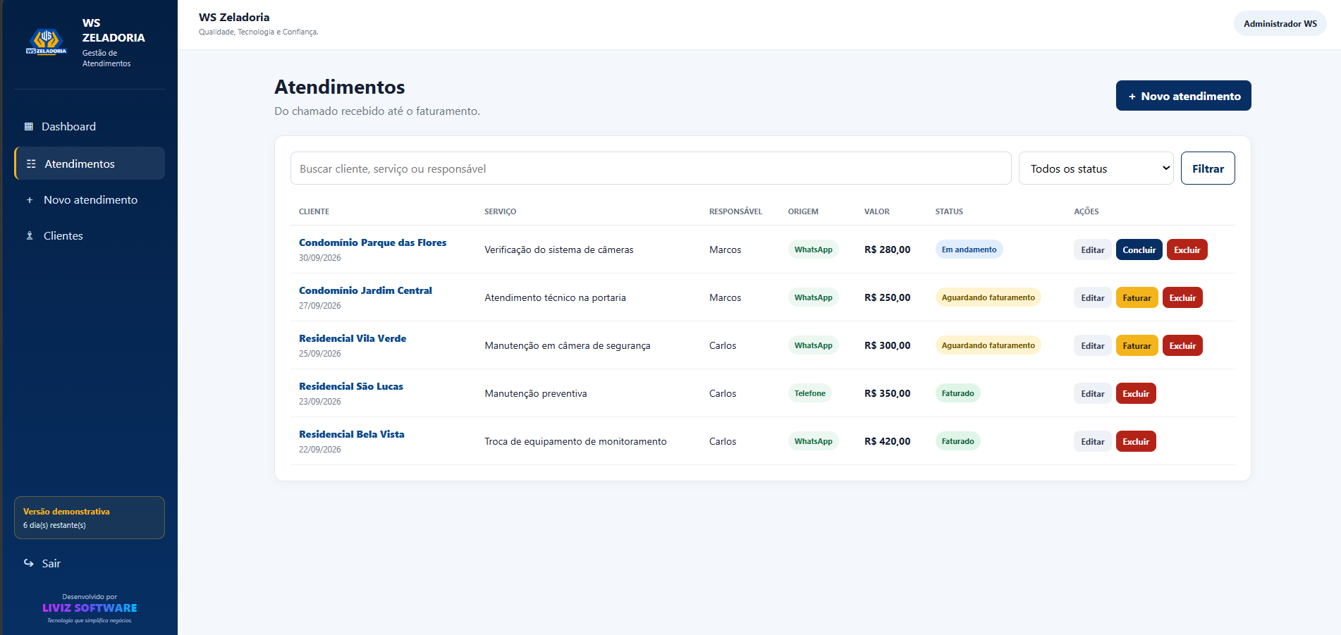Image resolution: width=1341 pixels, height=635 pixels.
Task: Go to Novo atendimento in sidebar menu
Action: (90, 200)
